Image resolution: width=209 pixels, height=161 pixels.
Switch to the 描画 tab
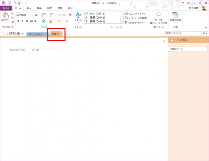pos(39,8)
